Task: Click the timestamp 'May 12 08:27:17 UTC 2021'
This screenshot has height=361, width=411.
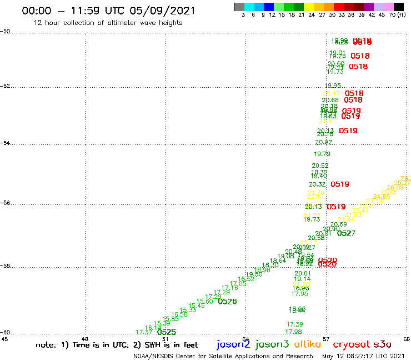Action: click(x=363, y=356)
